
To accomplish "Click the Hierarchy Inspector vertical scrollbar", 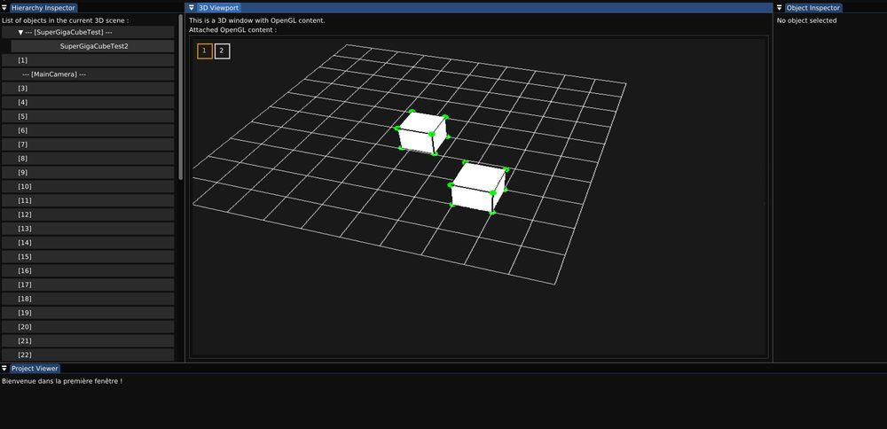I will (x=180, y=97).
